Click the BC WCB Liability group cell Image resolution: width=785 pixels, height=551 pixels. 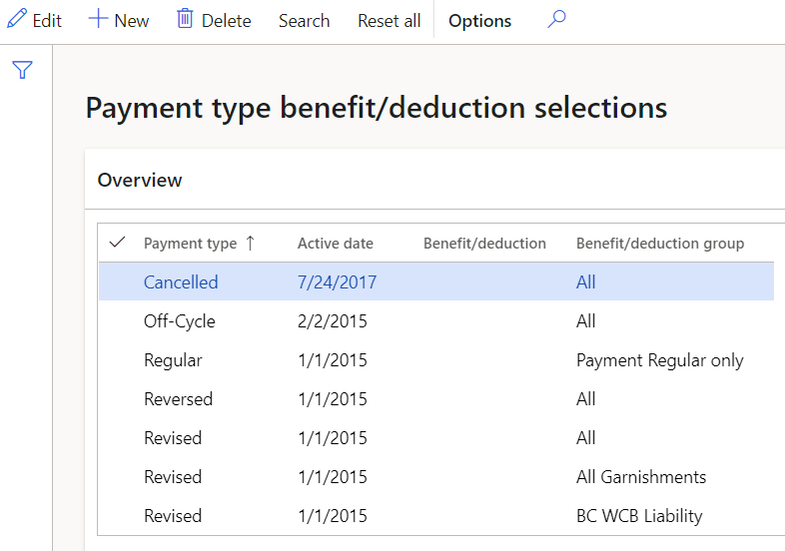639,516
